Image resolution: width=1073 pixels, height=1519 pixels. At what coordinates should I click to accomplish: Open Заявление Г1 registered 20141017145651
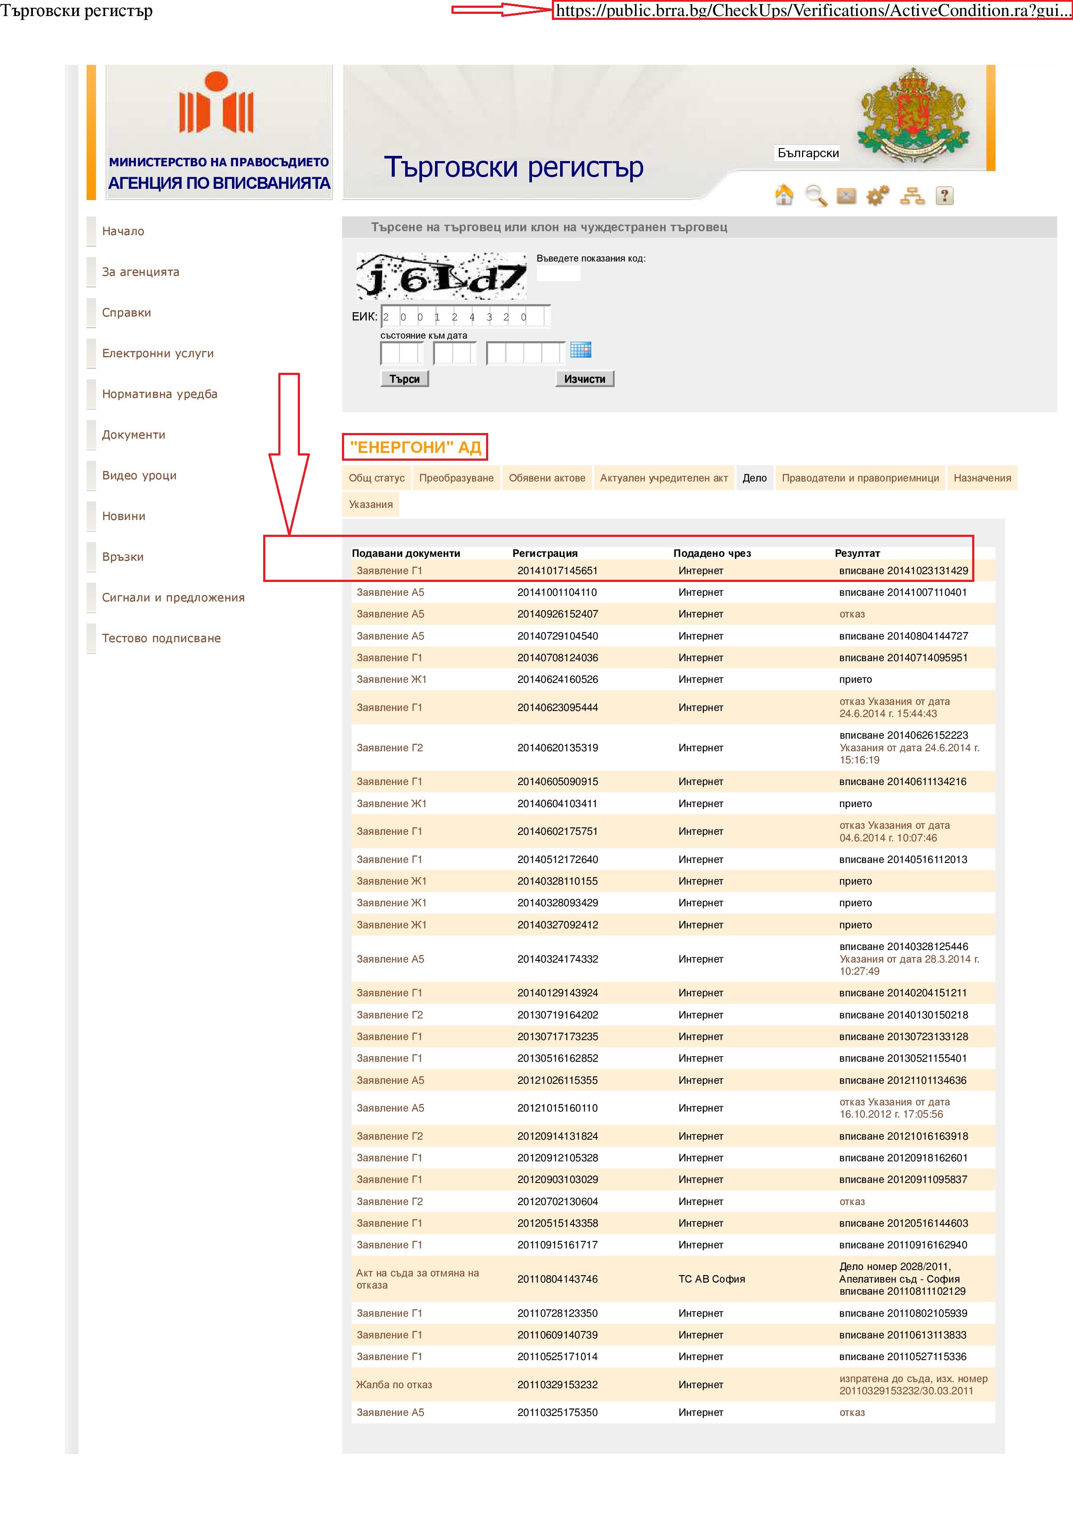(389, 571)
